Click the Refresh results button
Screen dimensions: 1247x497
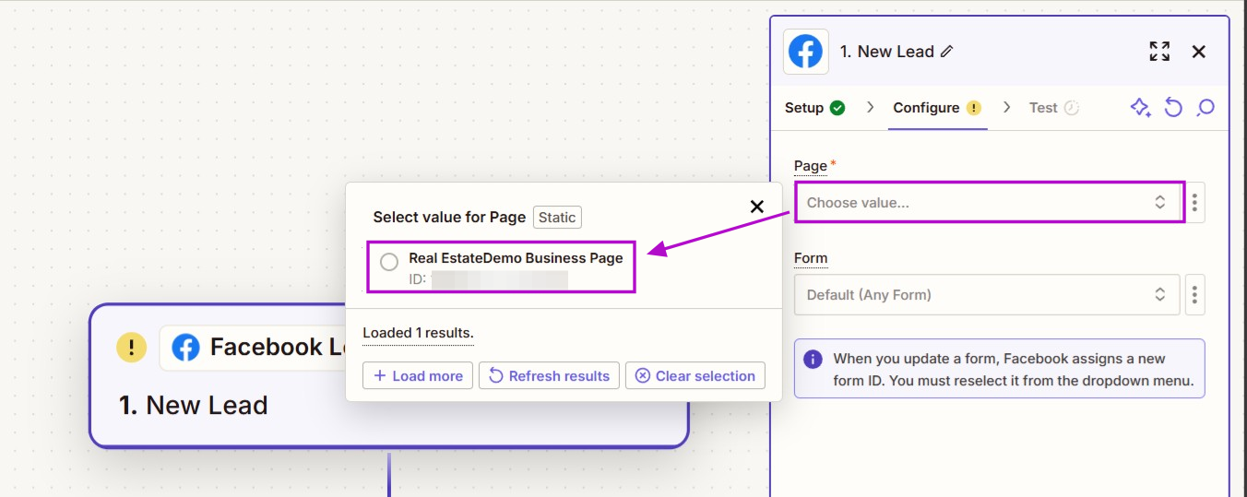tap(549, 375)
